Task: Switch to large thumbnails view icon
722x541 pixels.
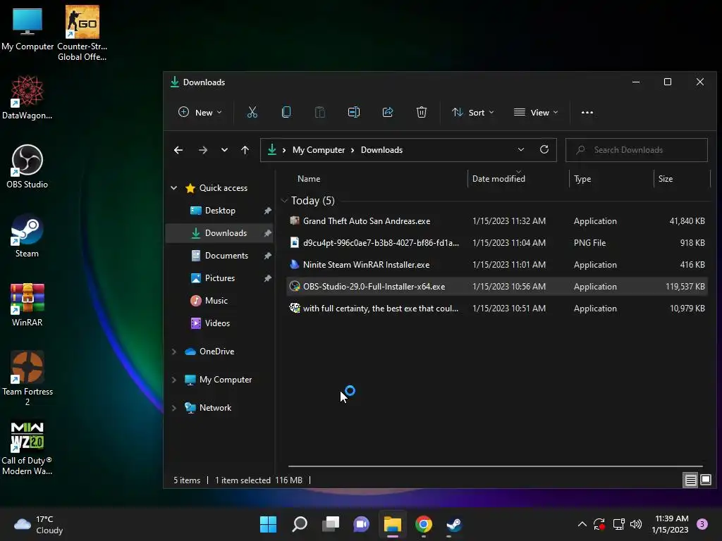Action: [705, 480]
